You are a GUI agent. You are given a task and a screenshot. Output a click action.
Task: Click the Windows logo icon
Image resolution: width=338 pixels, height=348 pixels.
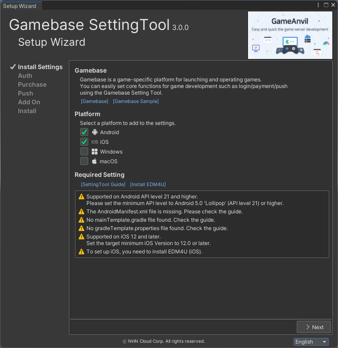pyautogui.click(x=94, y=152)
